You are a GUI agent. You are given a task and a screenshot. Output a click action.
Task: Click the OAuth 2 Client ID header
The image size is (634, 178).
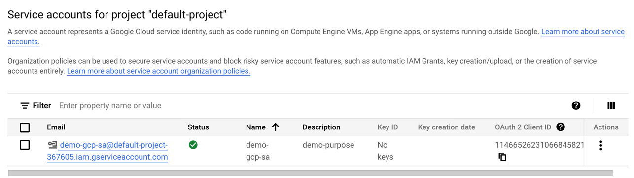point(523,127)
